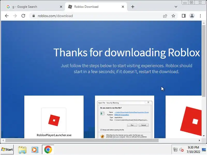Restore down the Chrome window
This screenshot has width=207, height=155.
click(x=191, y=3)
